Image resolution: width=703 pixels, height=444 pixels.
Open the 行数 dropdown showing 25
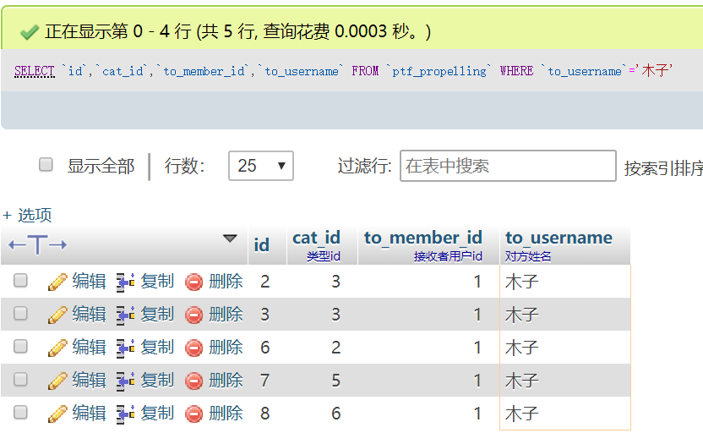[x=261, y=166]
